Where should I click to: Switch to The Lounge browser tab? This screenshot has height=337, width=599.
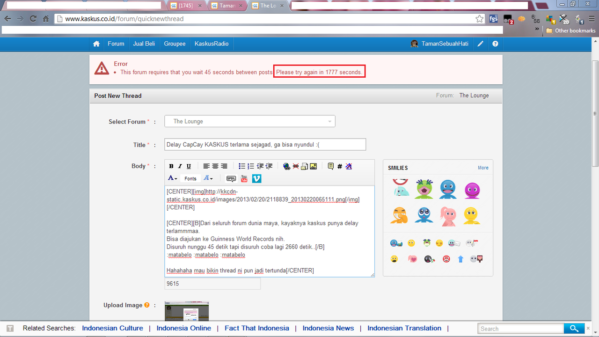coord(268,6)
